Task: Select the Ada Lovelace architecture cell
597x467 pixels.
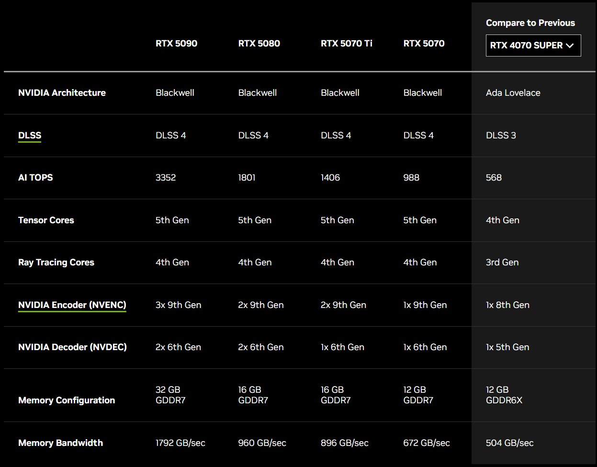Action: tap(513, 93)
